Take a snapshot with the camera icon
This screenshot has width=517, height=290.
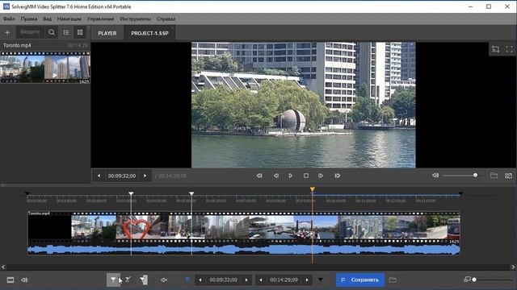[x=508, y=176]
